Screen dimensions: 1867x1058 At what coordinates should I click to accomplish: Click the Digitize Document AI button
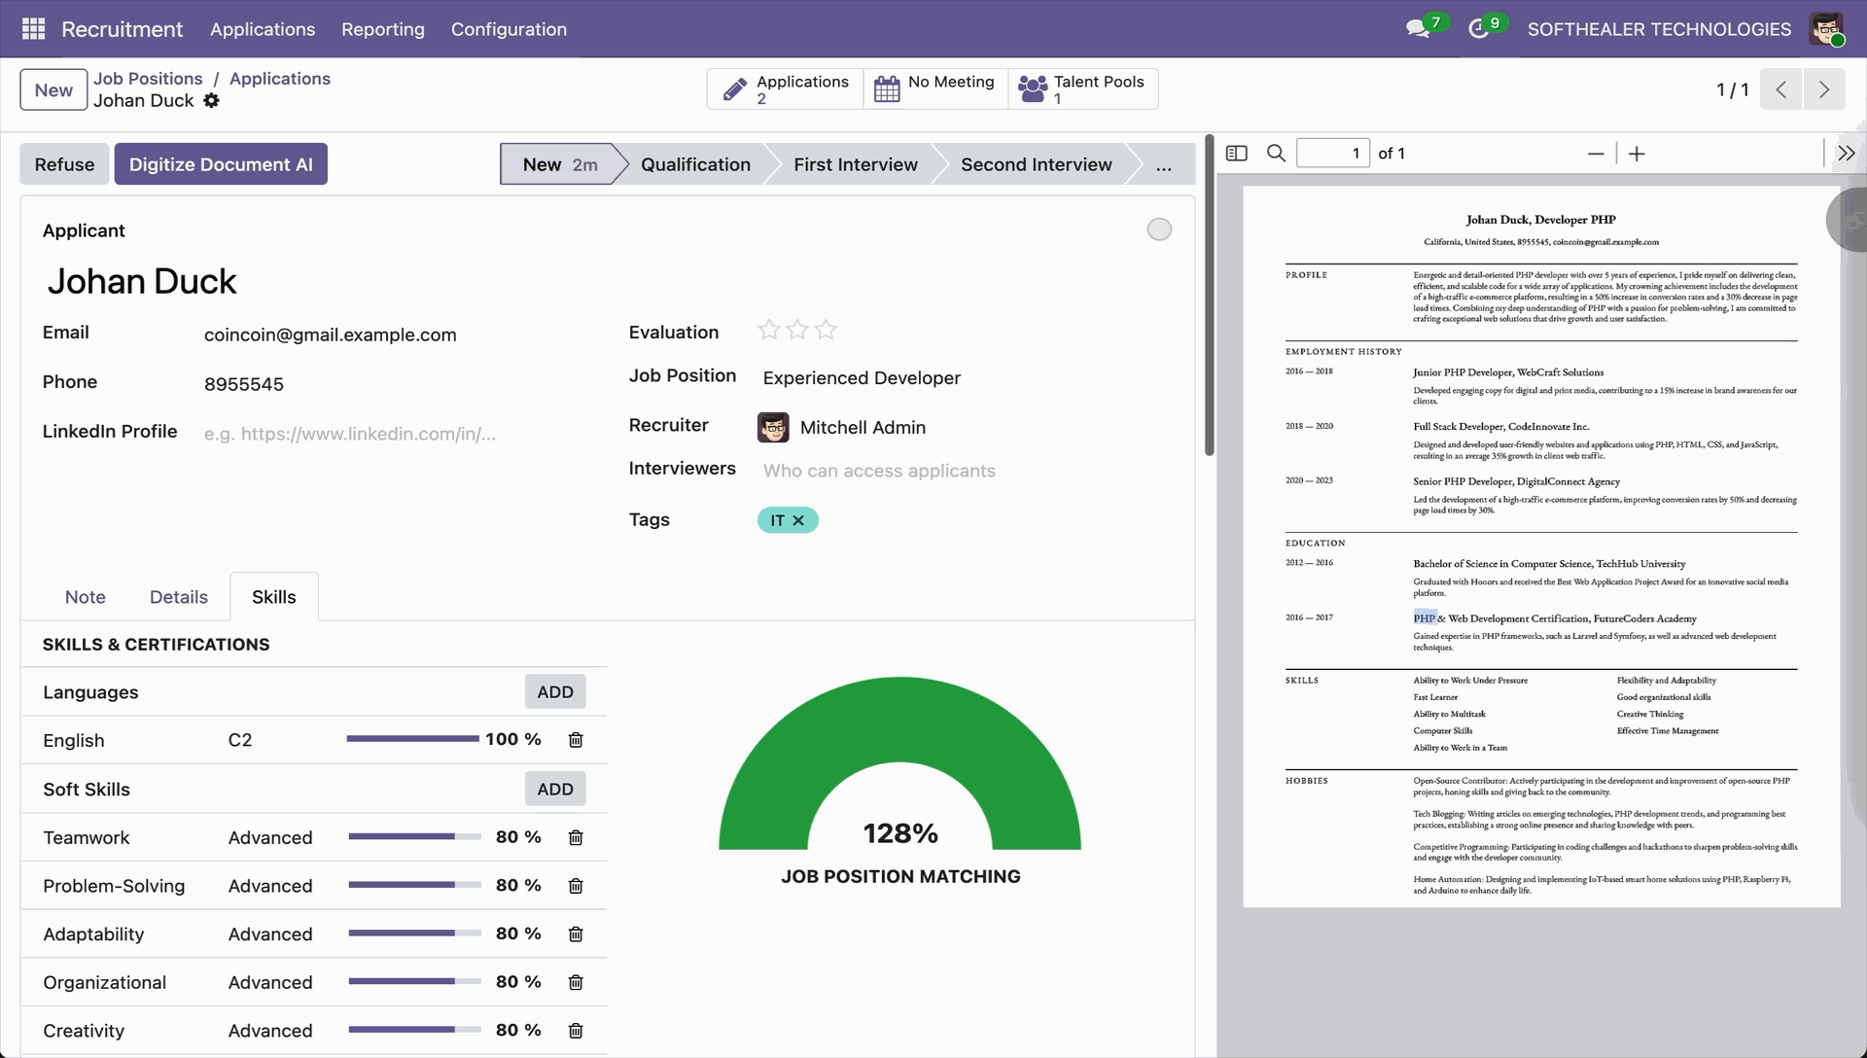click(221, 164)
